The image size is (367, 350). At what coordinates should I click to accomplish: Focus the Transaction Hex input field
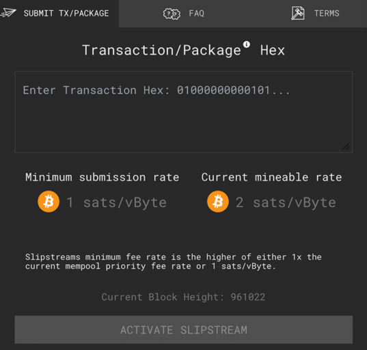183,112
